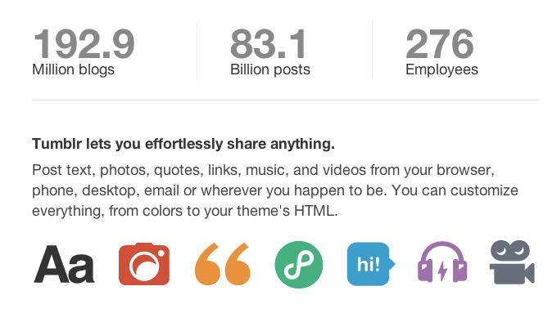Click the 192.9 blogs figure

click(x=84, y=44)
